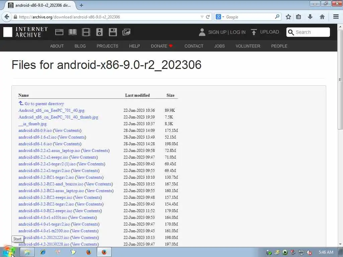Click the Upload arrow icon
This screenshot has height=257, width=343.
[x=254, y=32]
